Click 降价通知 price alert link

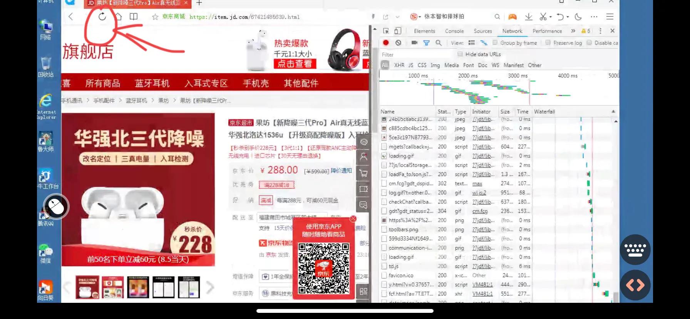coord(341,171)
